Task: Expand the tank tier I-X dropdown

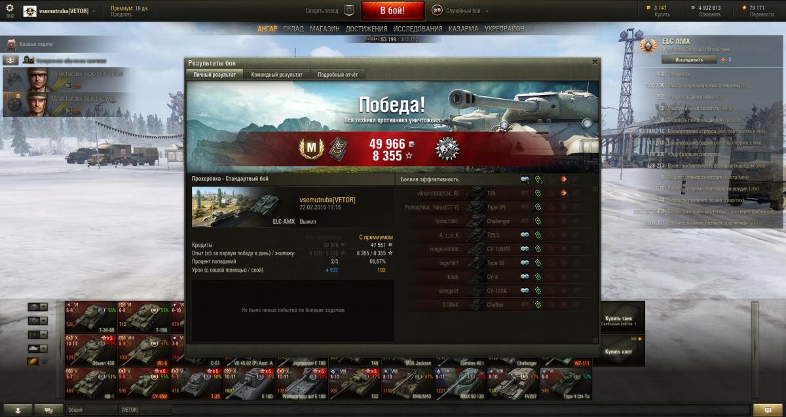Action: click(x=38, y=335)
